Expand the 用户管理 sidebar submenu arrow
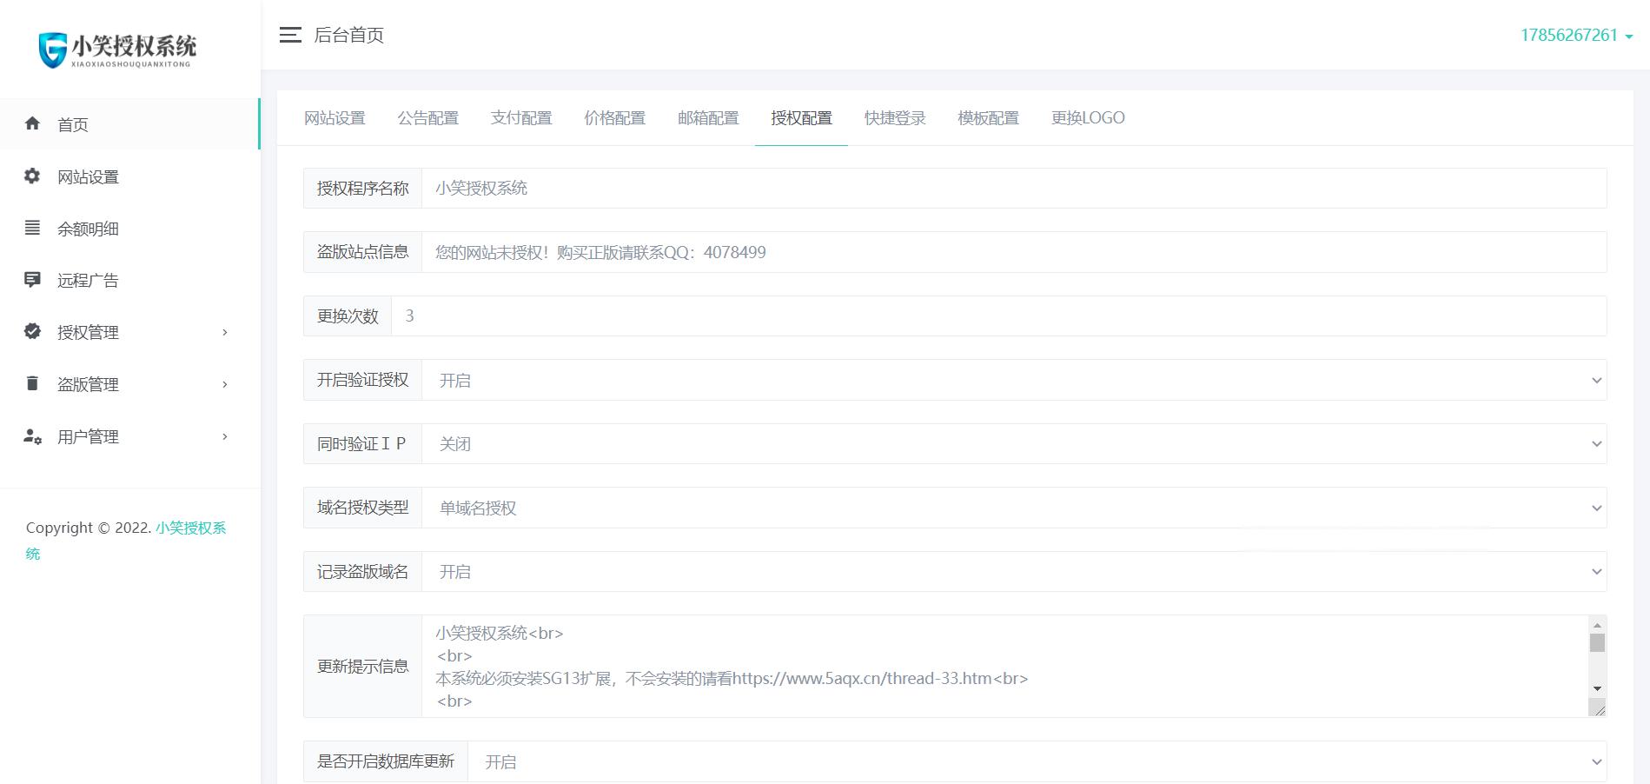The height and width of the screenshot is (784, 1650). [225, 436]
